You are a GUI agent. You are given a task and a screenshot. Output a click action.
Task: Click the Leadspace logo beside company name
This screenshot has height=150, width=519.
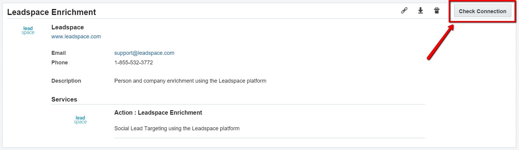(28, 30)
